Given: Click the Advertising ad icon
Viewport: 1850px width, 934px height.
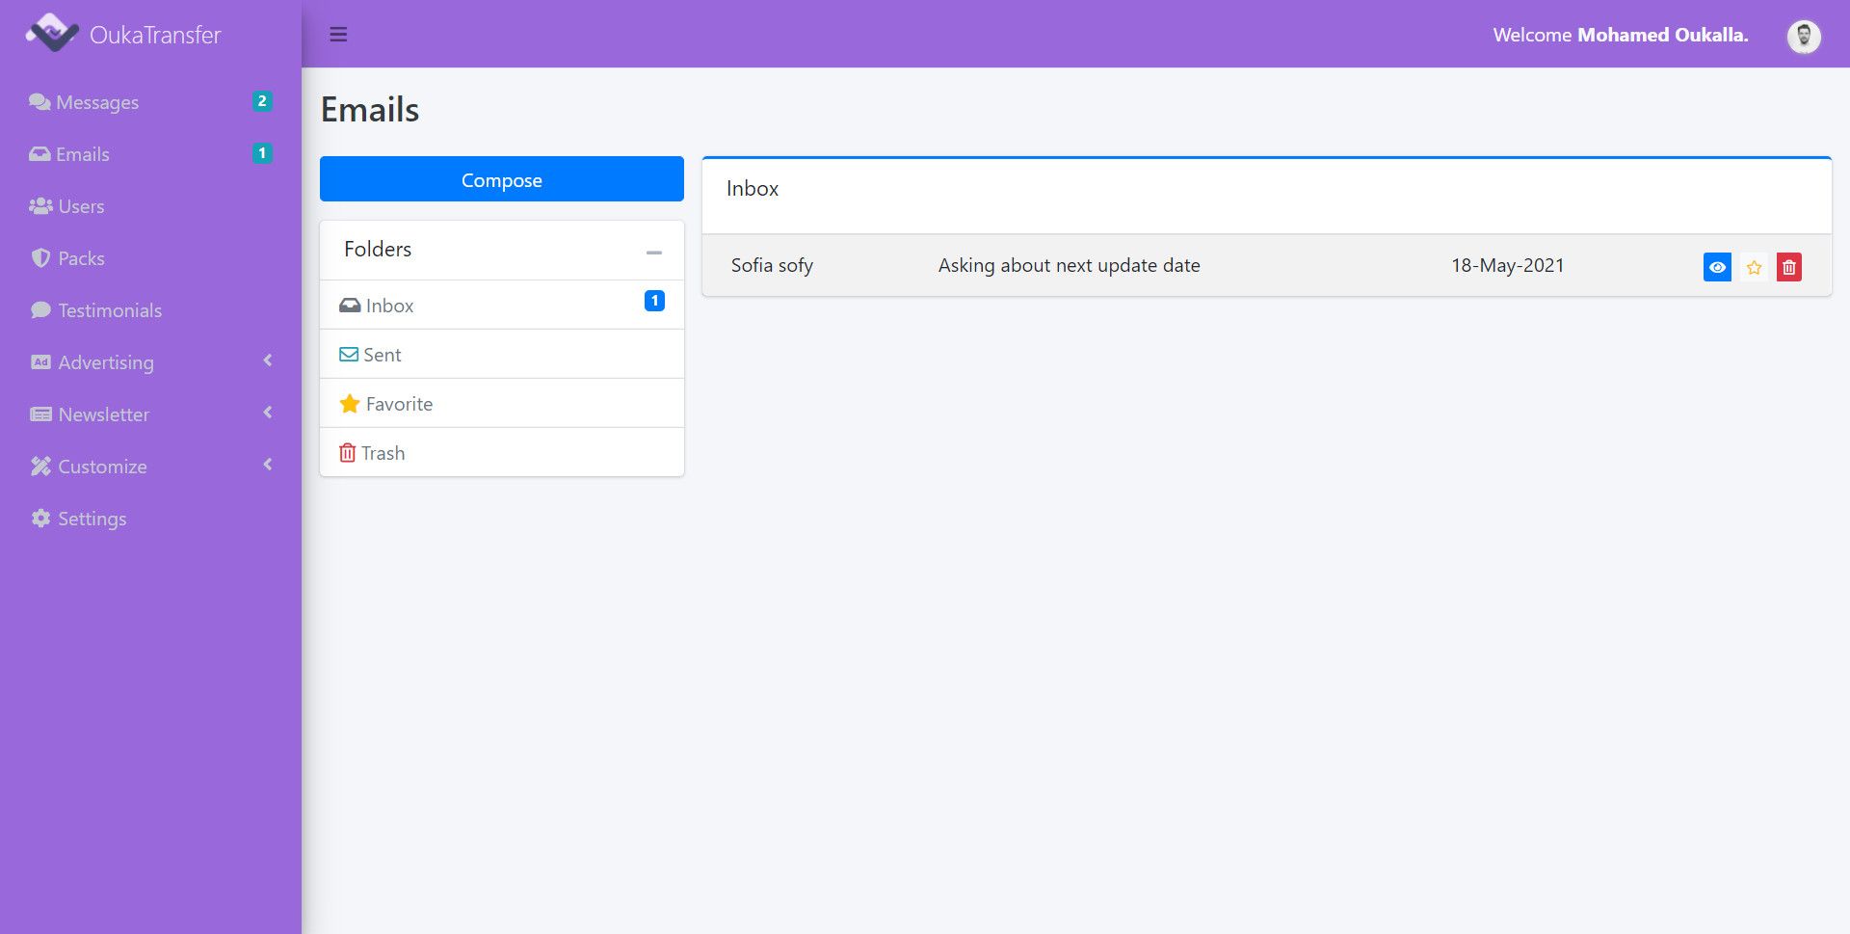Looking at the screenshot, I should point(40,362).
